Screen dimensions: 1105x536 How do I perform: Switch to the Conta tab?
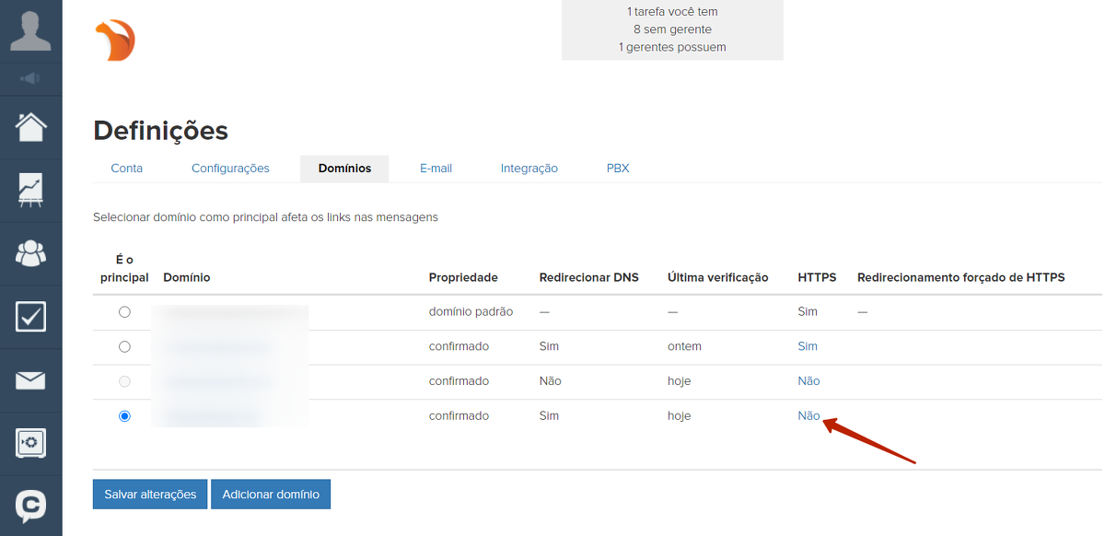127,169
